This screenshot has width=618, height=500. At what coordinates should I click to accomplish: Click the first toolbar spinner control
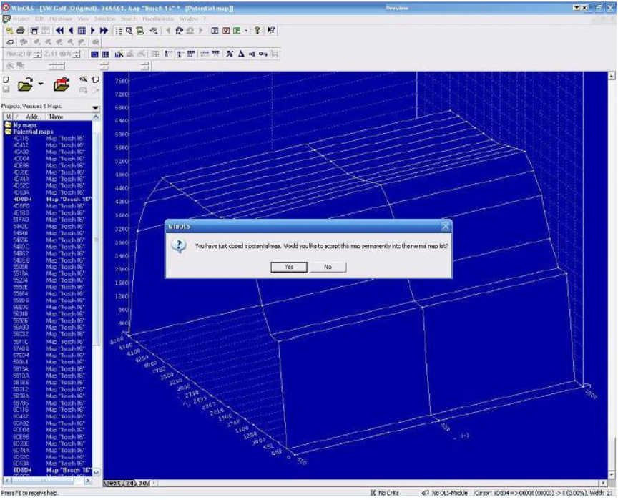[37, 54]
